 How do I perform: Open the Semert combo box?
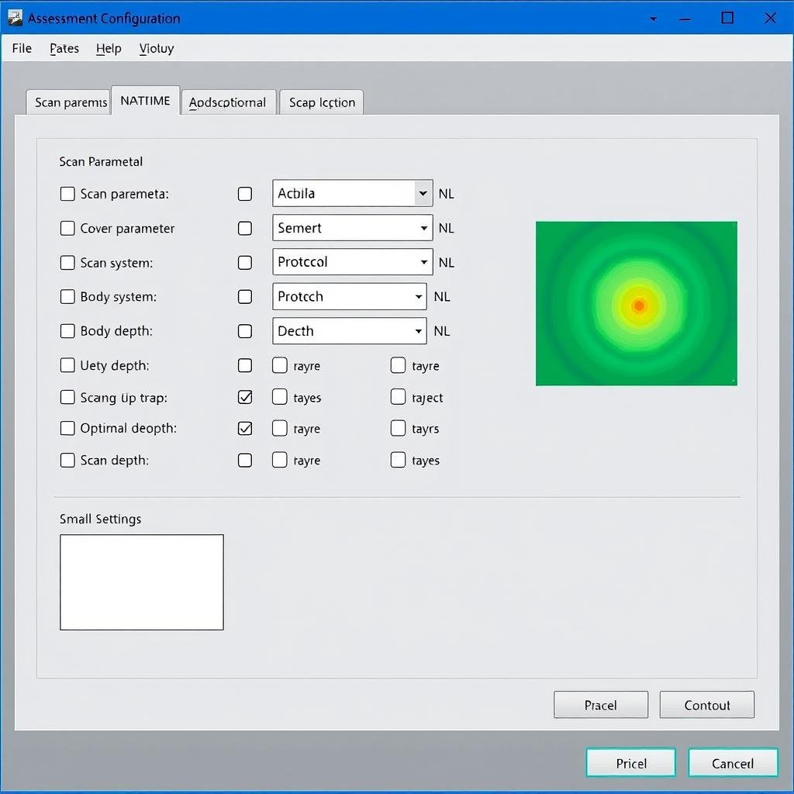423,229
